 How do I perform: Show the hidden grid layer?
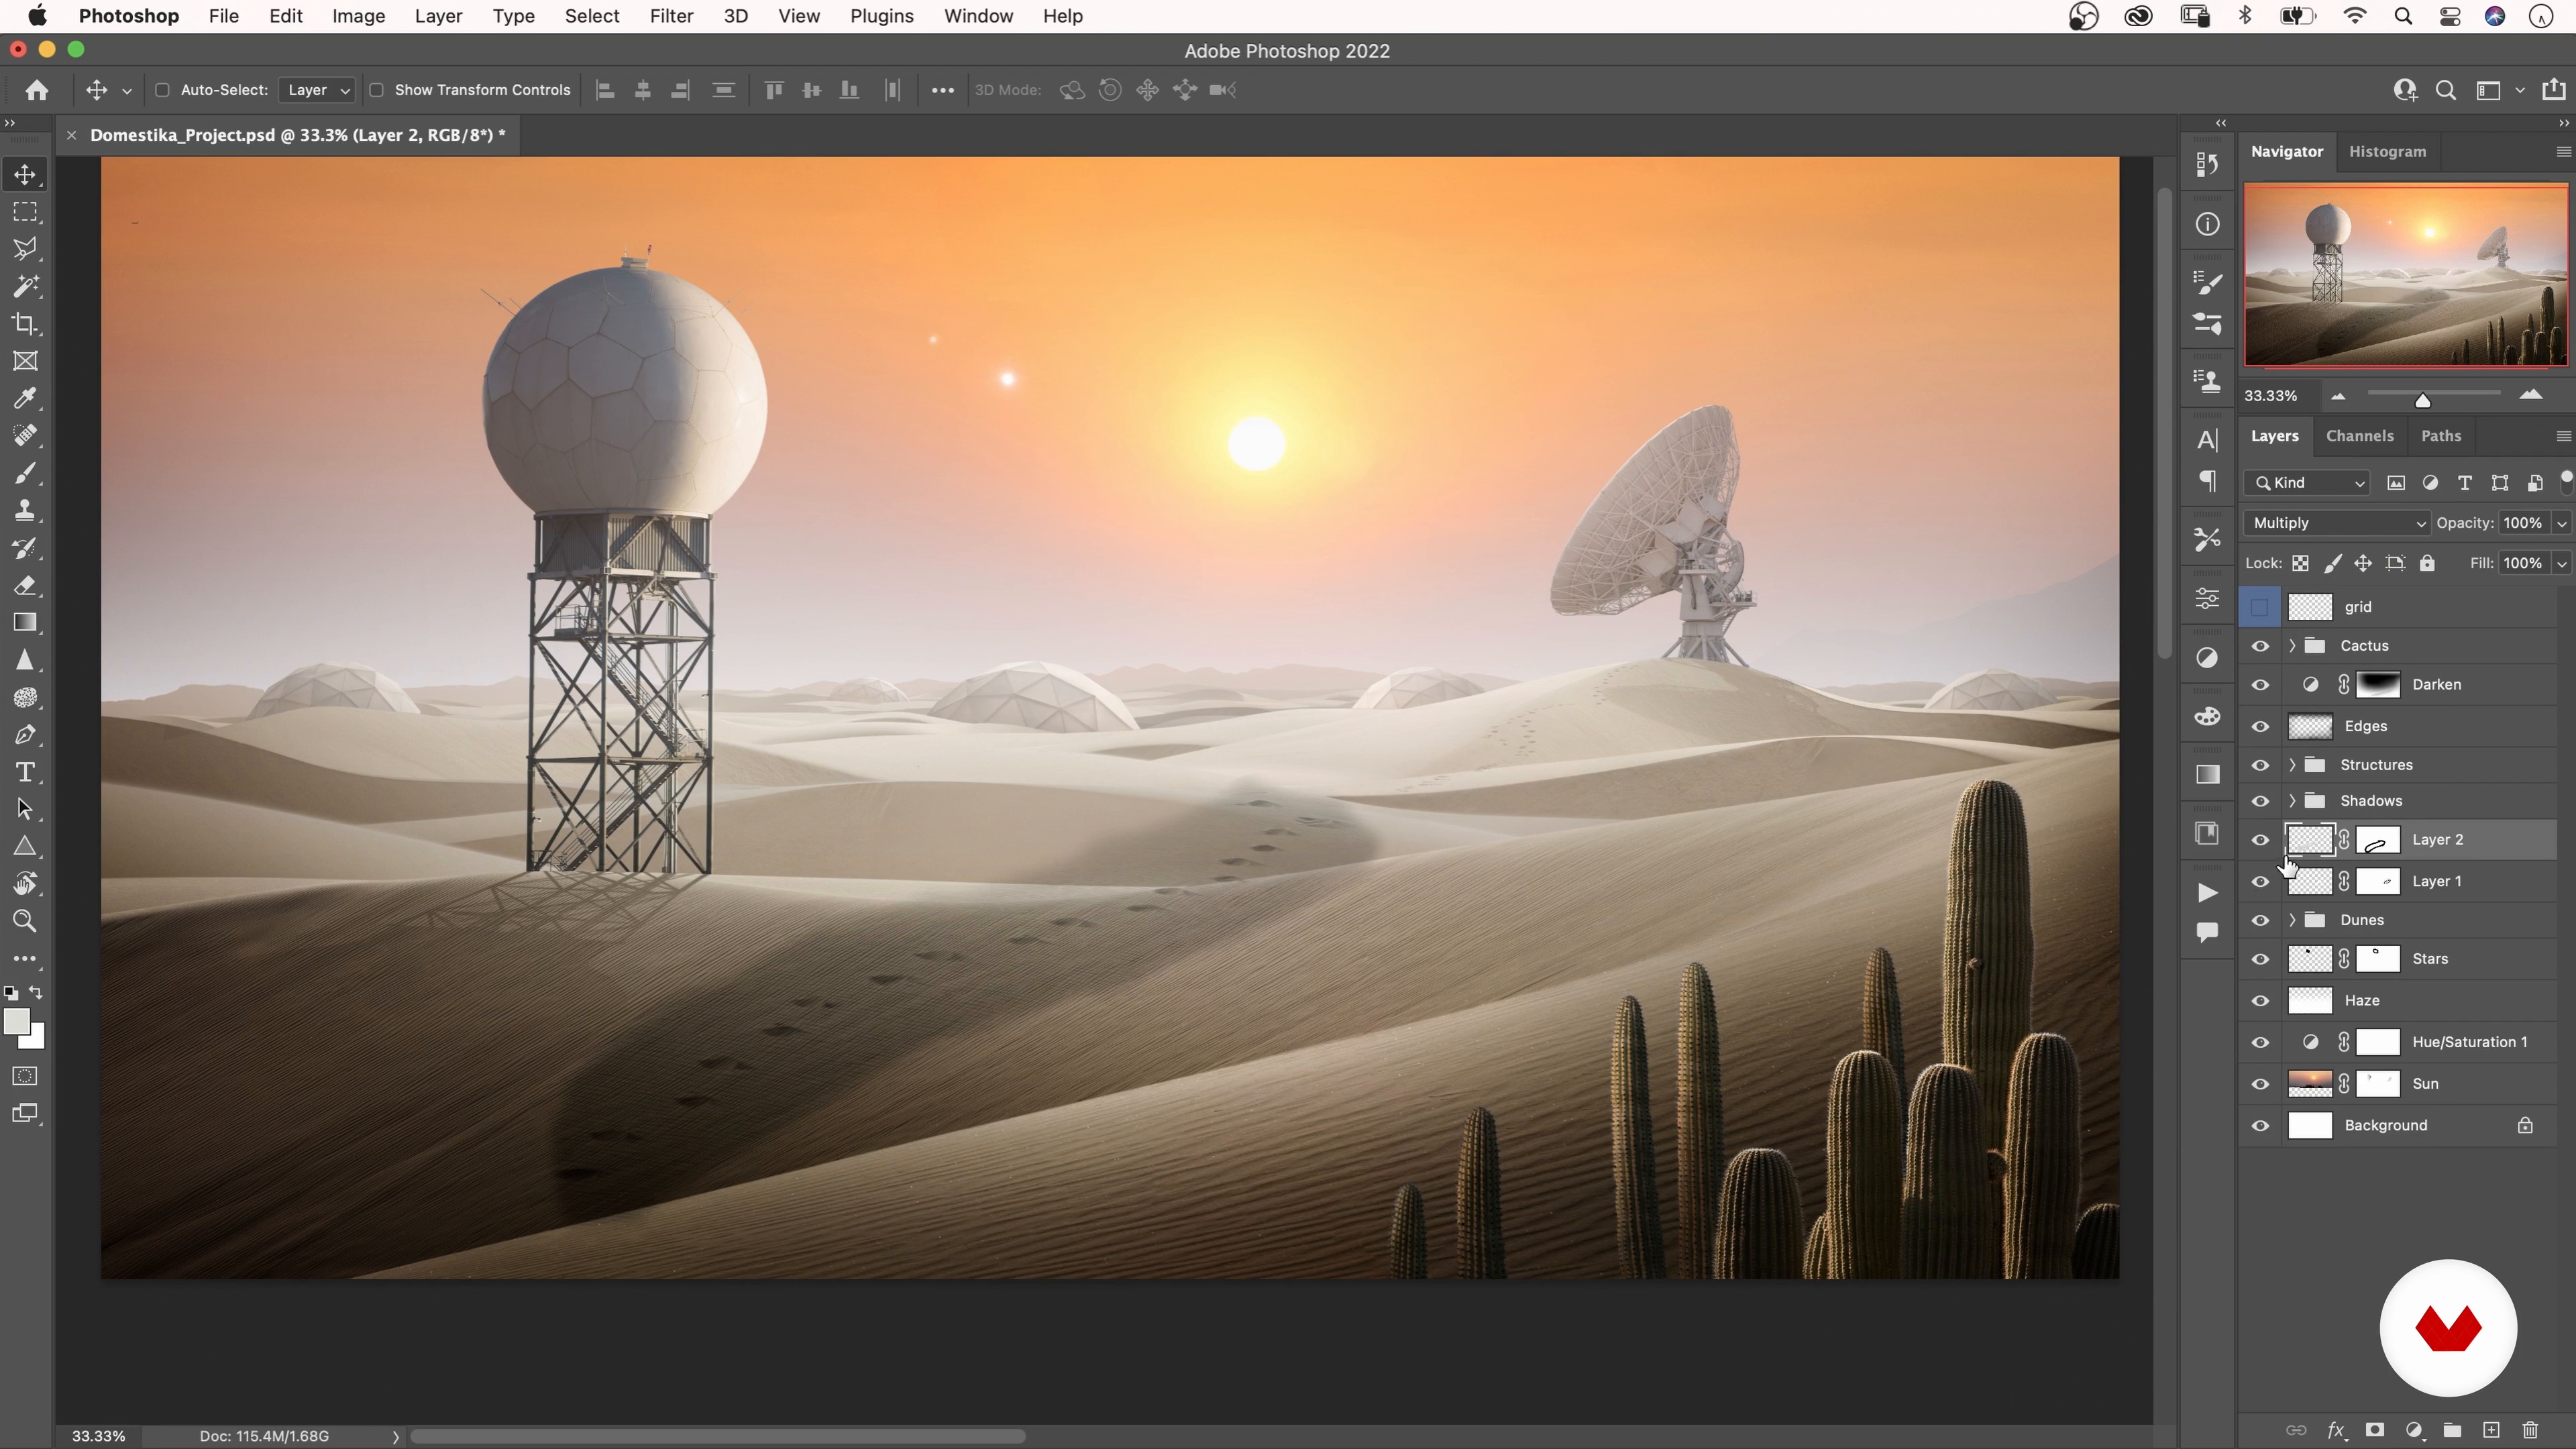[x=2260, y=607]
